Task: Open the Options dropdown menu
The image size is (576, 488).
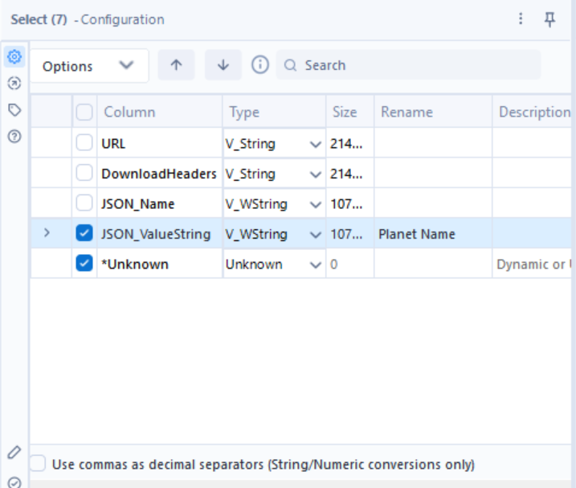Action: click(x=88, y=66)
